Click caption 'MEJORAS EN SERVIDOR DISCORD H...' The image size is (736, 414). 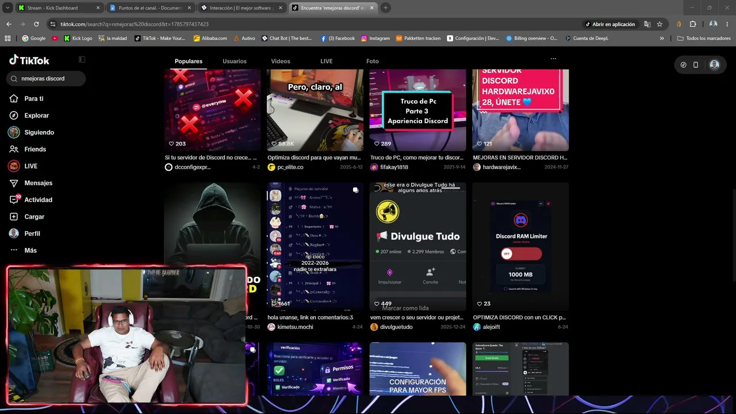click(520, 158)
